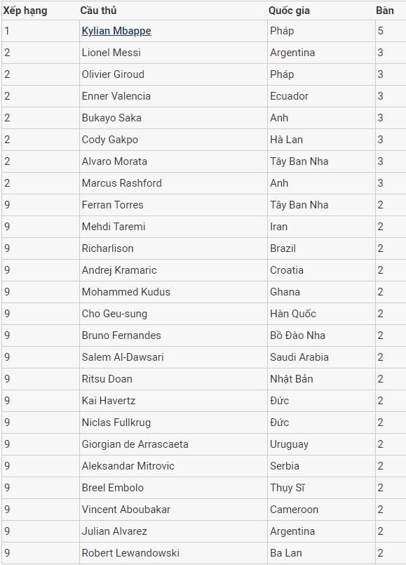Click the Enner Valencia row name
406x565 pixels.
(116, 96)
